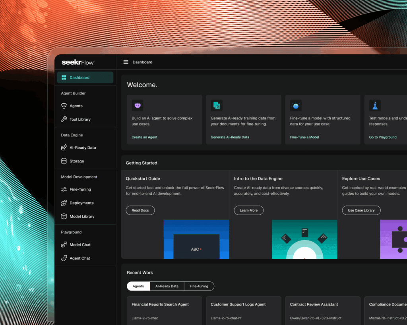Click the AI-Ready Data sidebar icon
Image resolution: width=407 pixels, height=325 pixels.
click(64, 147)
